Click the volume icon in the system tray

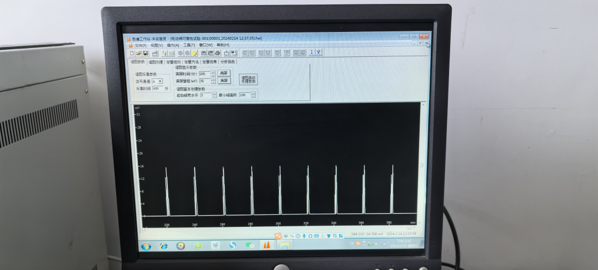tap(377, 244)
